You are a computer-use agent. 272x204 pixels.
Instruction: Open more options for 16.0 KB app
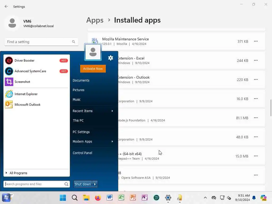pyautogui.click(x=256, y=99)
